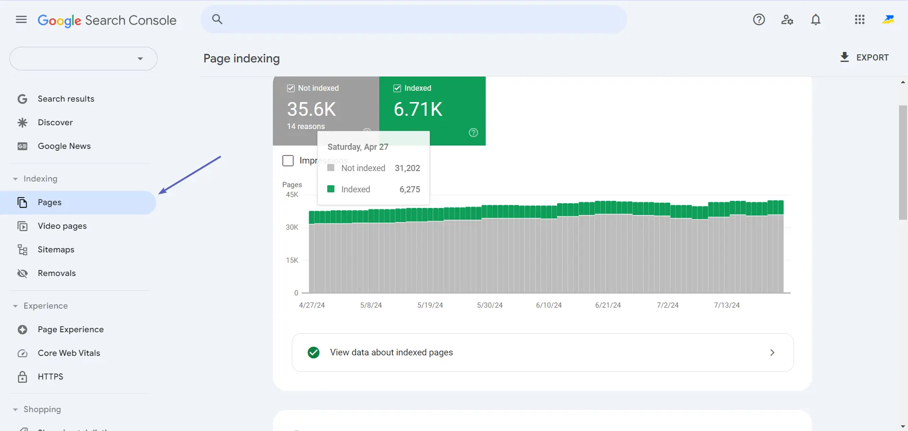Click the Export download icon
Image resolution: width=908 pixels, height=431 pixels.
click(845, 57)
